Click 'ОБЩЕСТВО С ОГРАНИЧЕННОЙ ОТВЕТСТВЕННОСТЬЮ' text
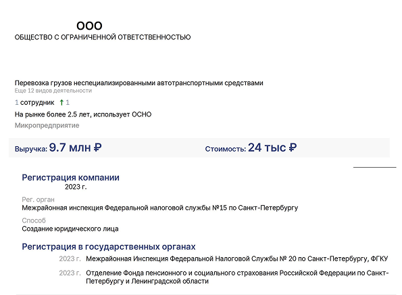The height and width of the screenshot is (295, 402). tap(103, 37)
